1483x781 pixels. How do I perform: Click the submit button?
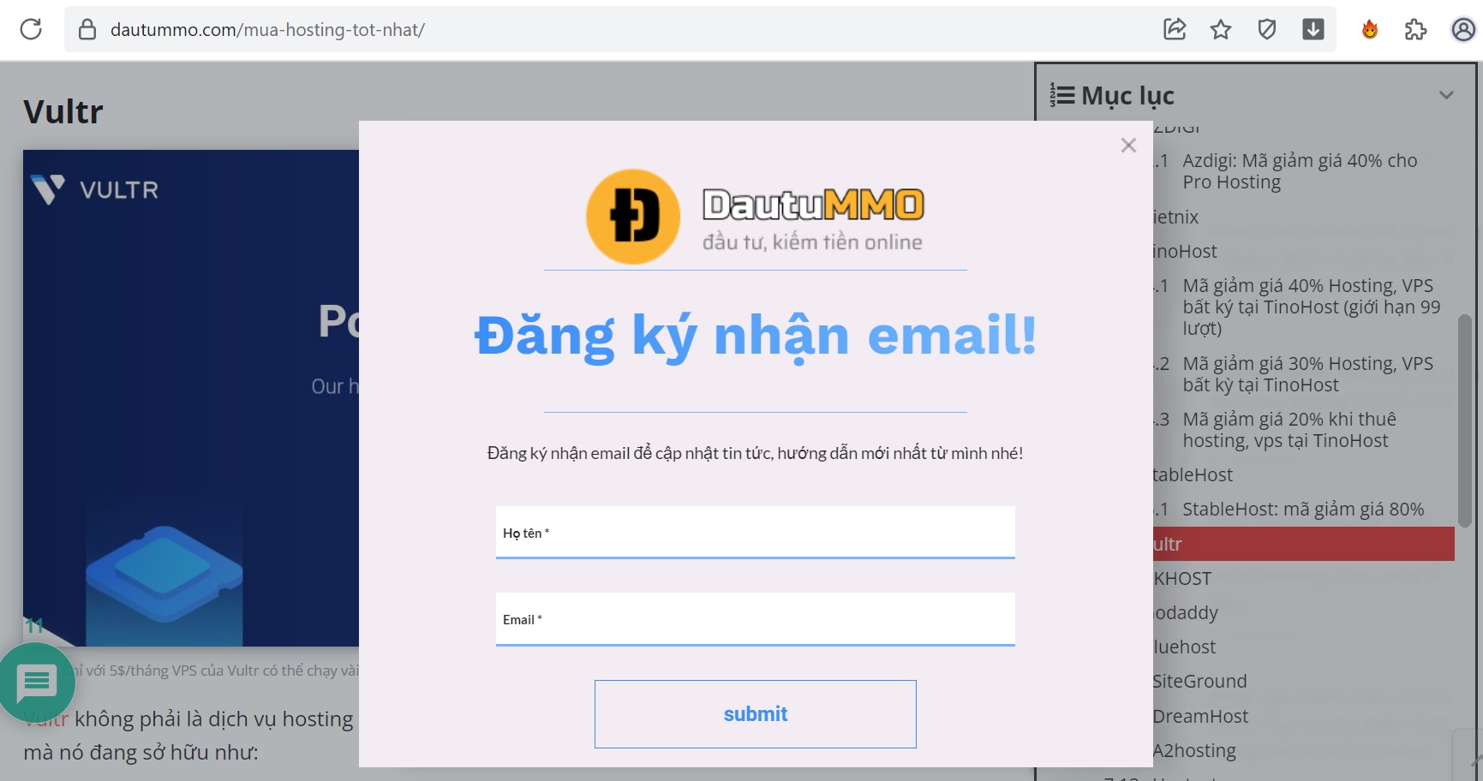tap(755, 714)
